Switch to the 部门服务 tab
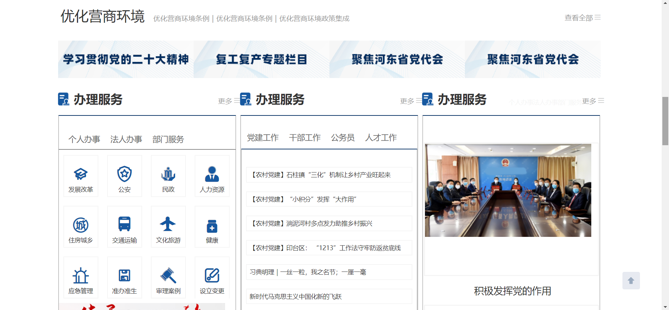Screen dimensions: 669x310 pos(168,139)
